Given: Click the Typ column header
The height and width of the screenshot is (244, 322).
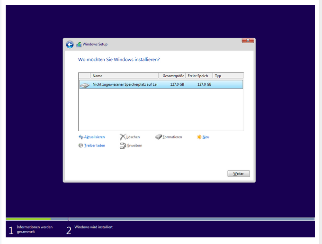Looking at the screenshot, I should pyautogui.click(x=228, y=76).
